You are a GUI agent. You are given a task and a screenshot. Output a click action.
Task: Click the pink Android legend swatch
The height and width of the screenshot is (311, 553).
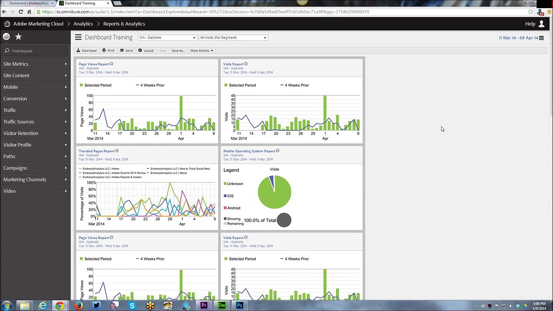coord(225,208)
